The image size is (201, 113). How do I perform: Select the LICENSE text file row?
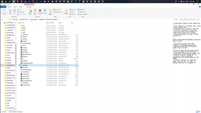49,61
